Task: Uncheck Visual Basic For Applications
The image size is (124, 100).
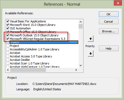Action: pyautogui.click(x=8, y=21)
